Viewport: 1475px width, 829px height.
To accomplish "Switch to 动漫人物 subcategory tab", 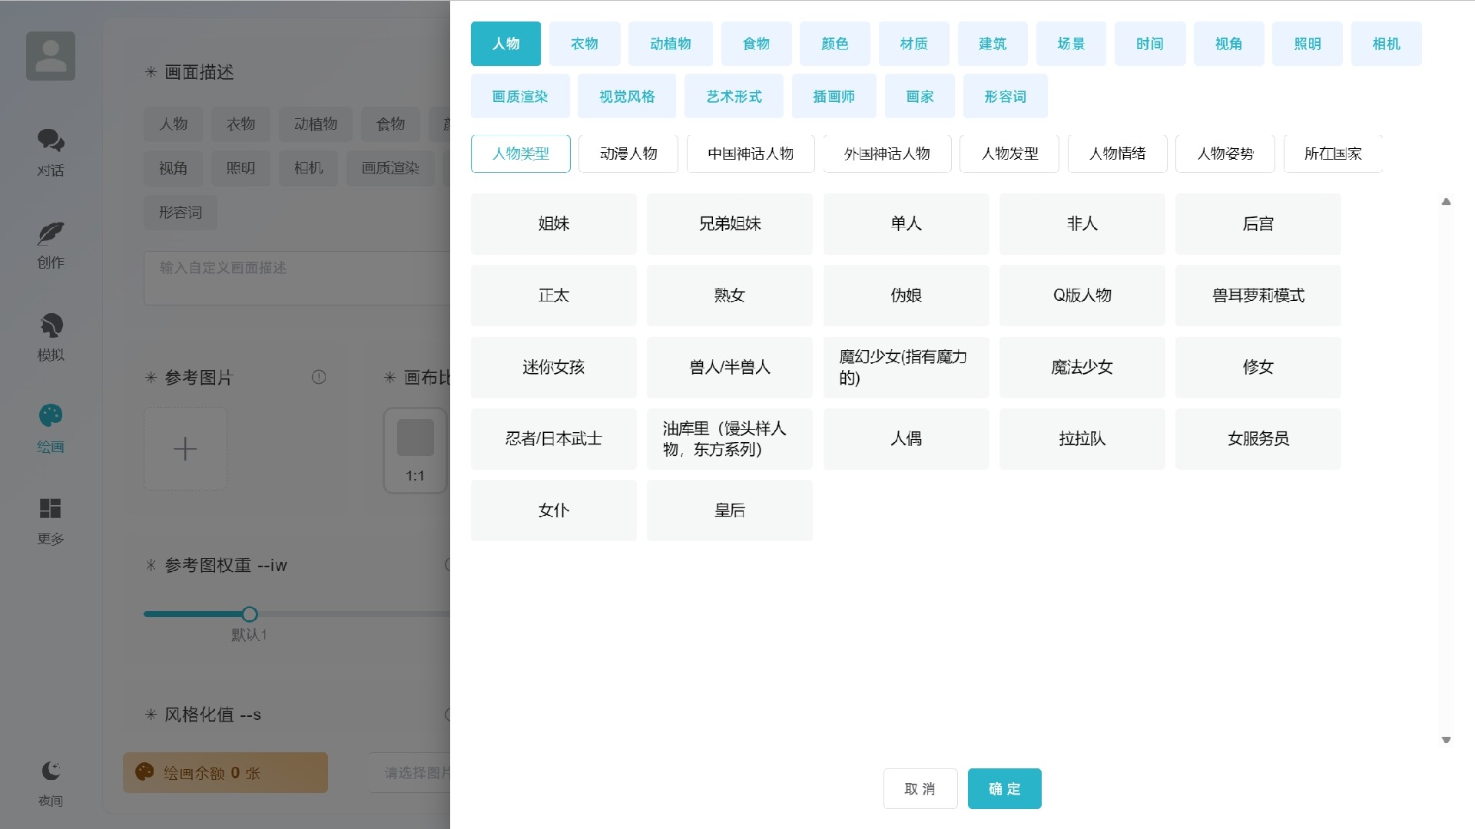I will tap(628, 154).
